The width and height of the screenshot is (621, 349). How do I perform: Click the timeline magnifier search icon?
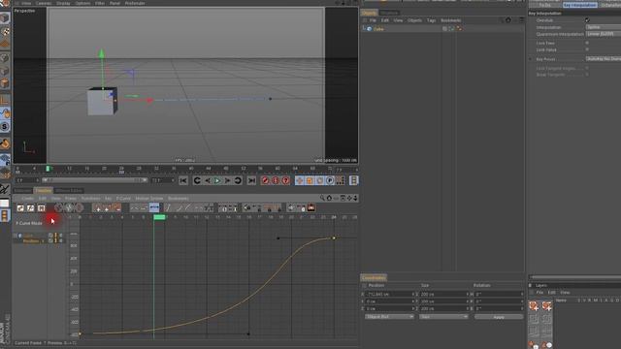click(322, 198)
